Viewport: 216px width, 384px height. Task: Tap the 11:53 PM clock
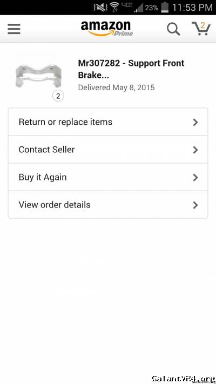click(192, 8)
